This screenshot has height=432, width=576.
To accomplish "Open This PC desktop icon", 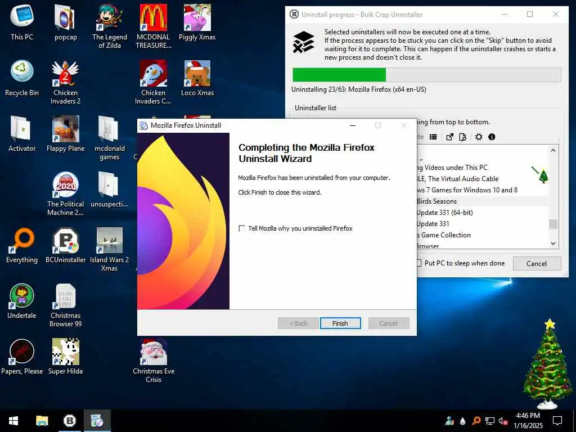I will (x=22, y=22).
